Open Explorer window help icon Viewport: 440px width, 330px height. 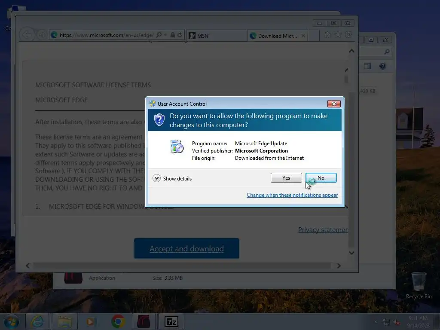click(x=383, y=66)
